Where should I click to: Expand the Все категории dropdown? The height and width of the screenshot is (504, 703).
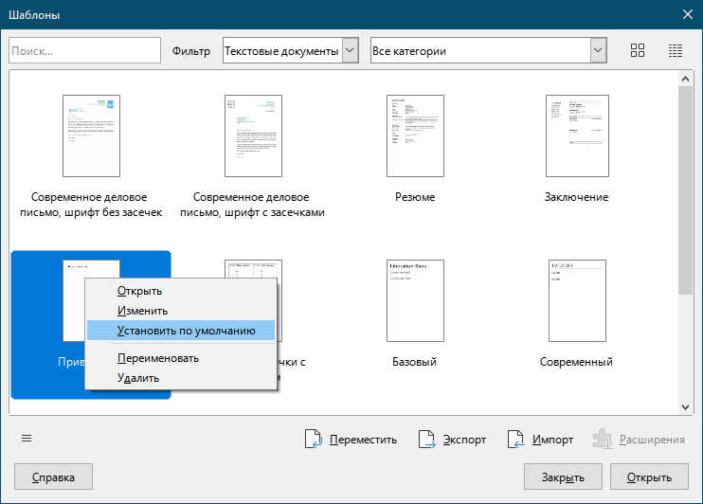(489, 50)
